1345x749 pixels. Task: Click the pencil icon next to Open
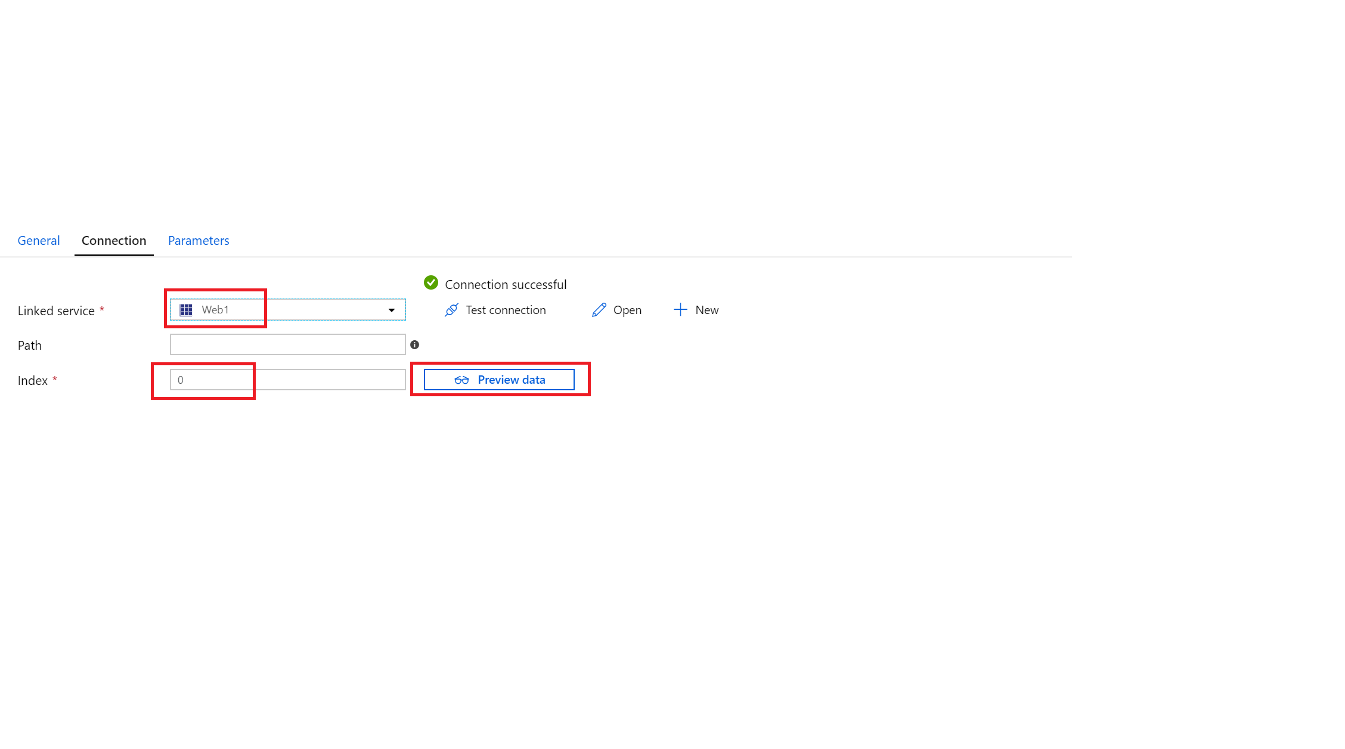pyautogui.click(x=599, y=310)
